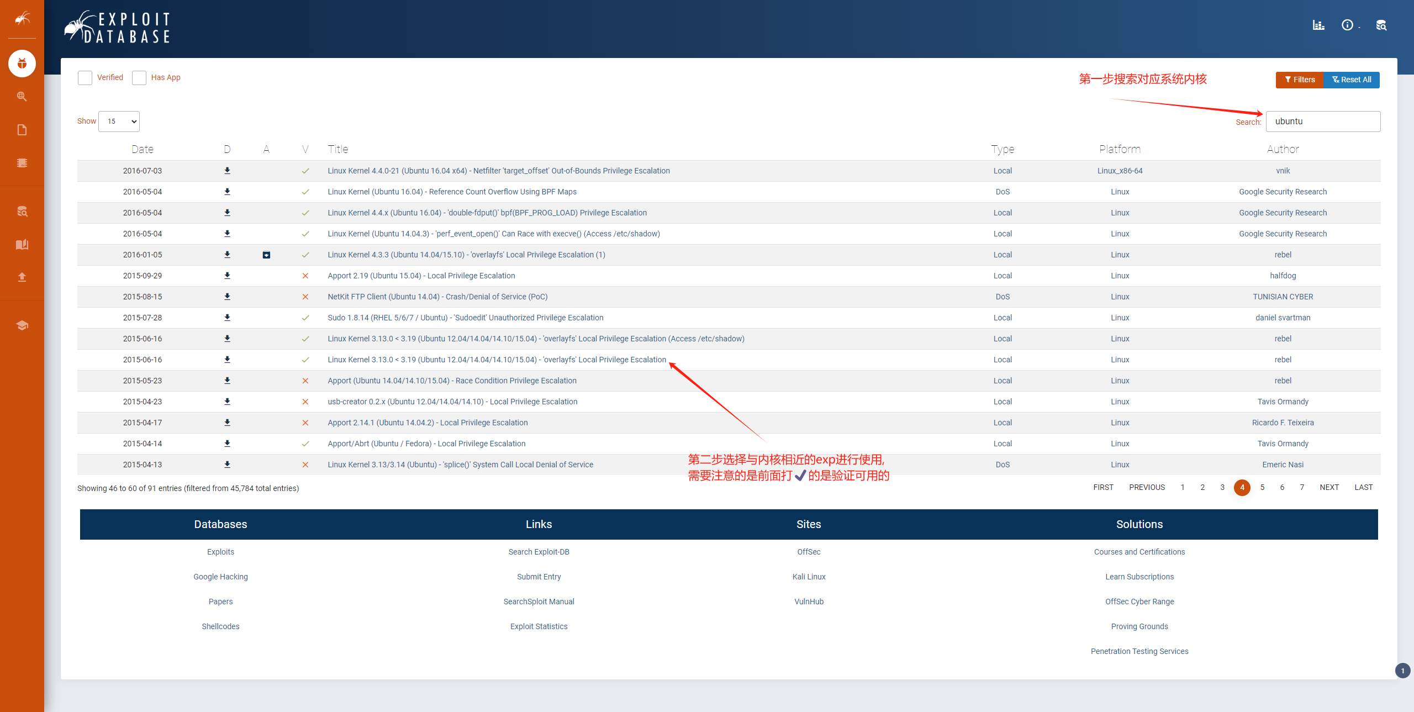Focus the Search field containing ubuntu
The width and height of the screenshot is (1414, 712).
(x=1323, y=122)
